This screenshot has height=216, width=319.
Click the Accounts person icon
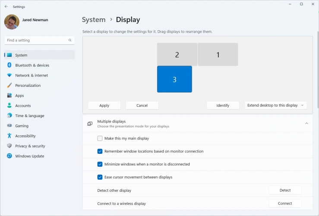tap(9, 105)
